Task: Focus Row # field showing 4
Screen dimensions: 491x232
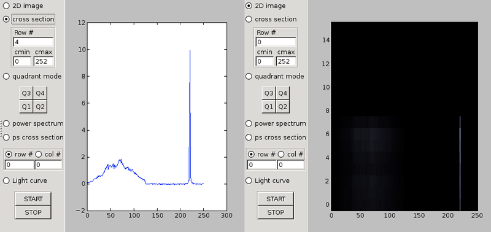Action: coord(33,42)
